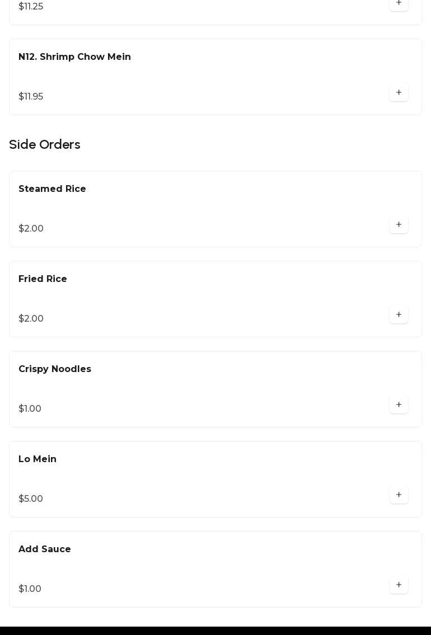Click the plus button on Lo Mein
Viewport: 431px width, 635px height.
[x=399, y=495]
